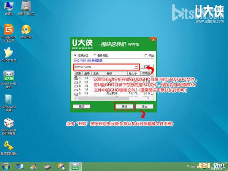Click the horizontal scrollbar left arrow
Screen dimensions: 228x171
click(x=76, y=98)
